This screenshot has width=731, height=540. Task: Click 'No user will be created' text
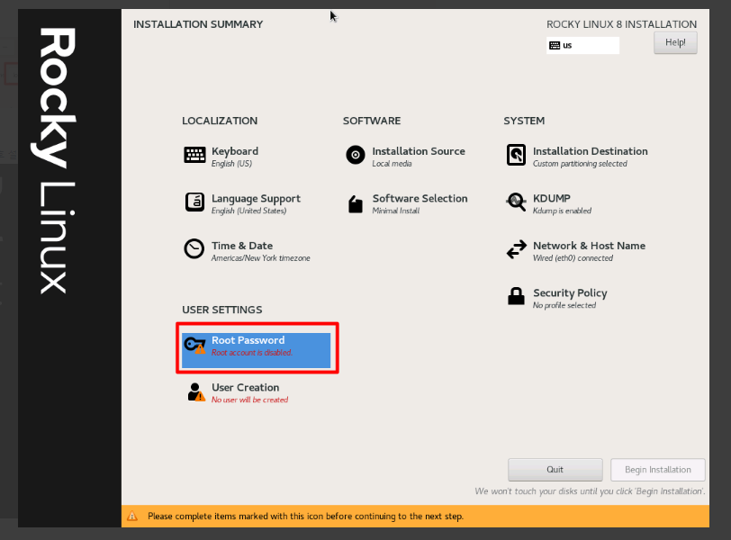(250, 400)
